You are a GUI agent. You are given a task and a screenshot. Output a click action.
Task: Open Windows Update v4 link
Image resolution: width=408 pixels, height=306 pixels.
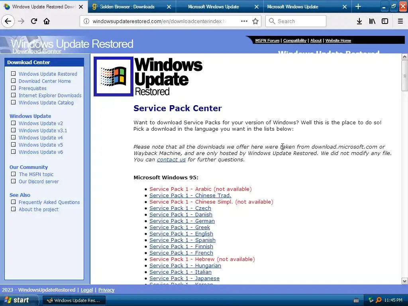pos(41,137)
